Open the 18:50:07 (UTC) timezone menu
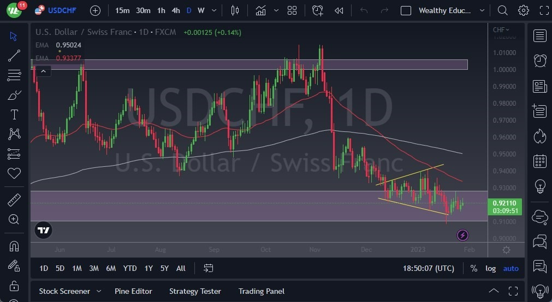Screen dimensions: 552x302 (x=429, y=268)
